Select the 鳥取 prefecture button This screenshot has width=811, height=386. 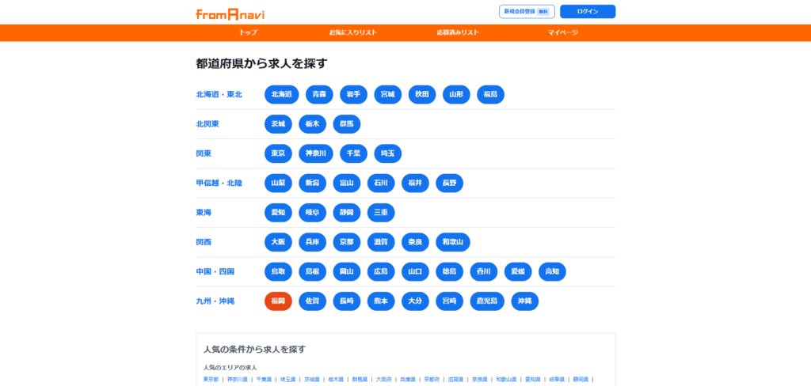tap(278, 271)
